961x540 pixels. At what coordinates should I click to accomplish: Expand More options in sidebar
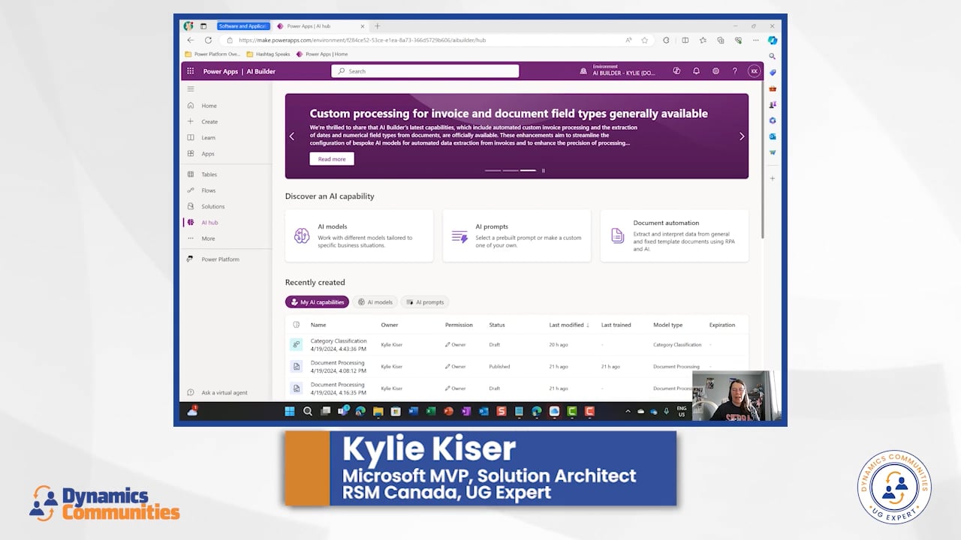coord(208,238)
